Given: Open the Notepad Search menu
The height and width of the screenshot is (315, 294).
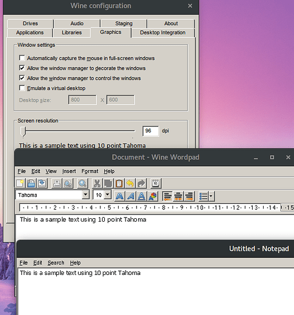Looking at the screenshot, I should point(56,263).
